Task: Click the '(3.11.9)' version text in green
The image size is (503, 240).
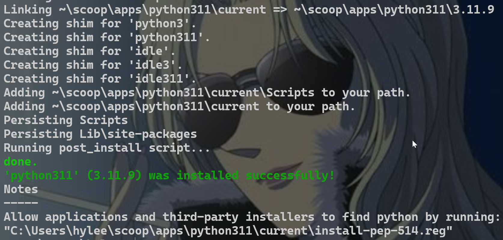Action: (x=114, y=175)
